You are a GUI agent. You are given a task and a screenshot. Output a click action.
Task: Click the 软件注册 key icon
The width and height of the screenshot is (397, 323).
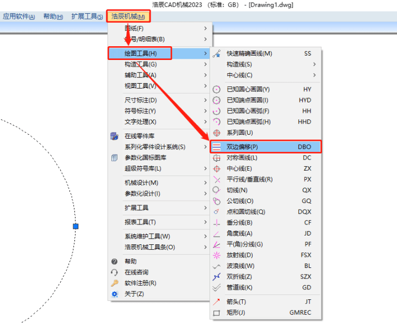115,283
